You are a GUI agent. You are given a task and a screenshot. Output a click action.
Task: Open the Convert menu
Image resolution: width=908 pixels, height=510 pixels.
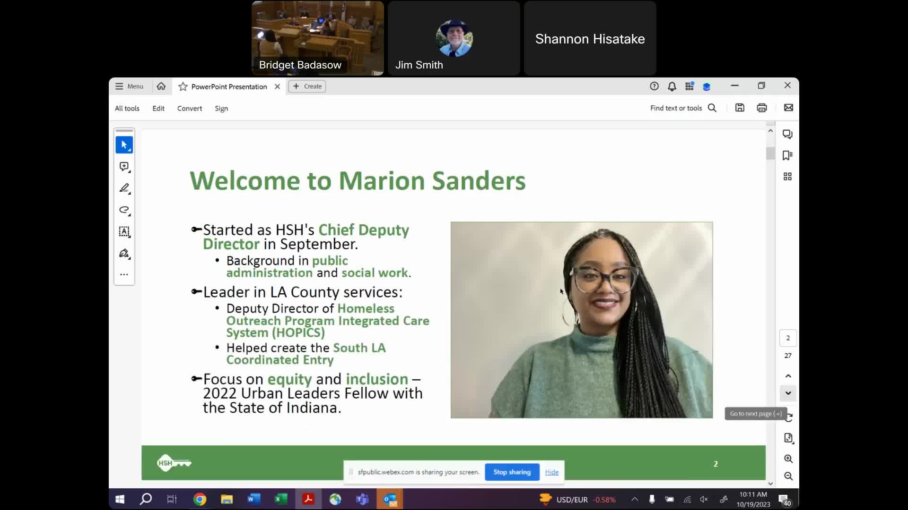(x=190, y=108)
